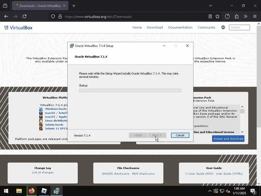Click the page vertical scrollbar thumb
The width and height of the screenshot is (261, 196).
259,77
